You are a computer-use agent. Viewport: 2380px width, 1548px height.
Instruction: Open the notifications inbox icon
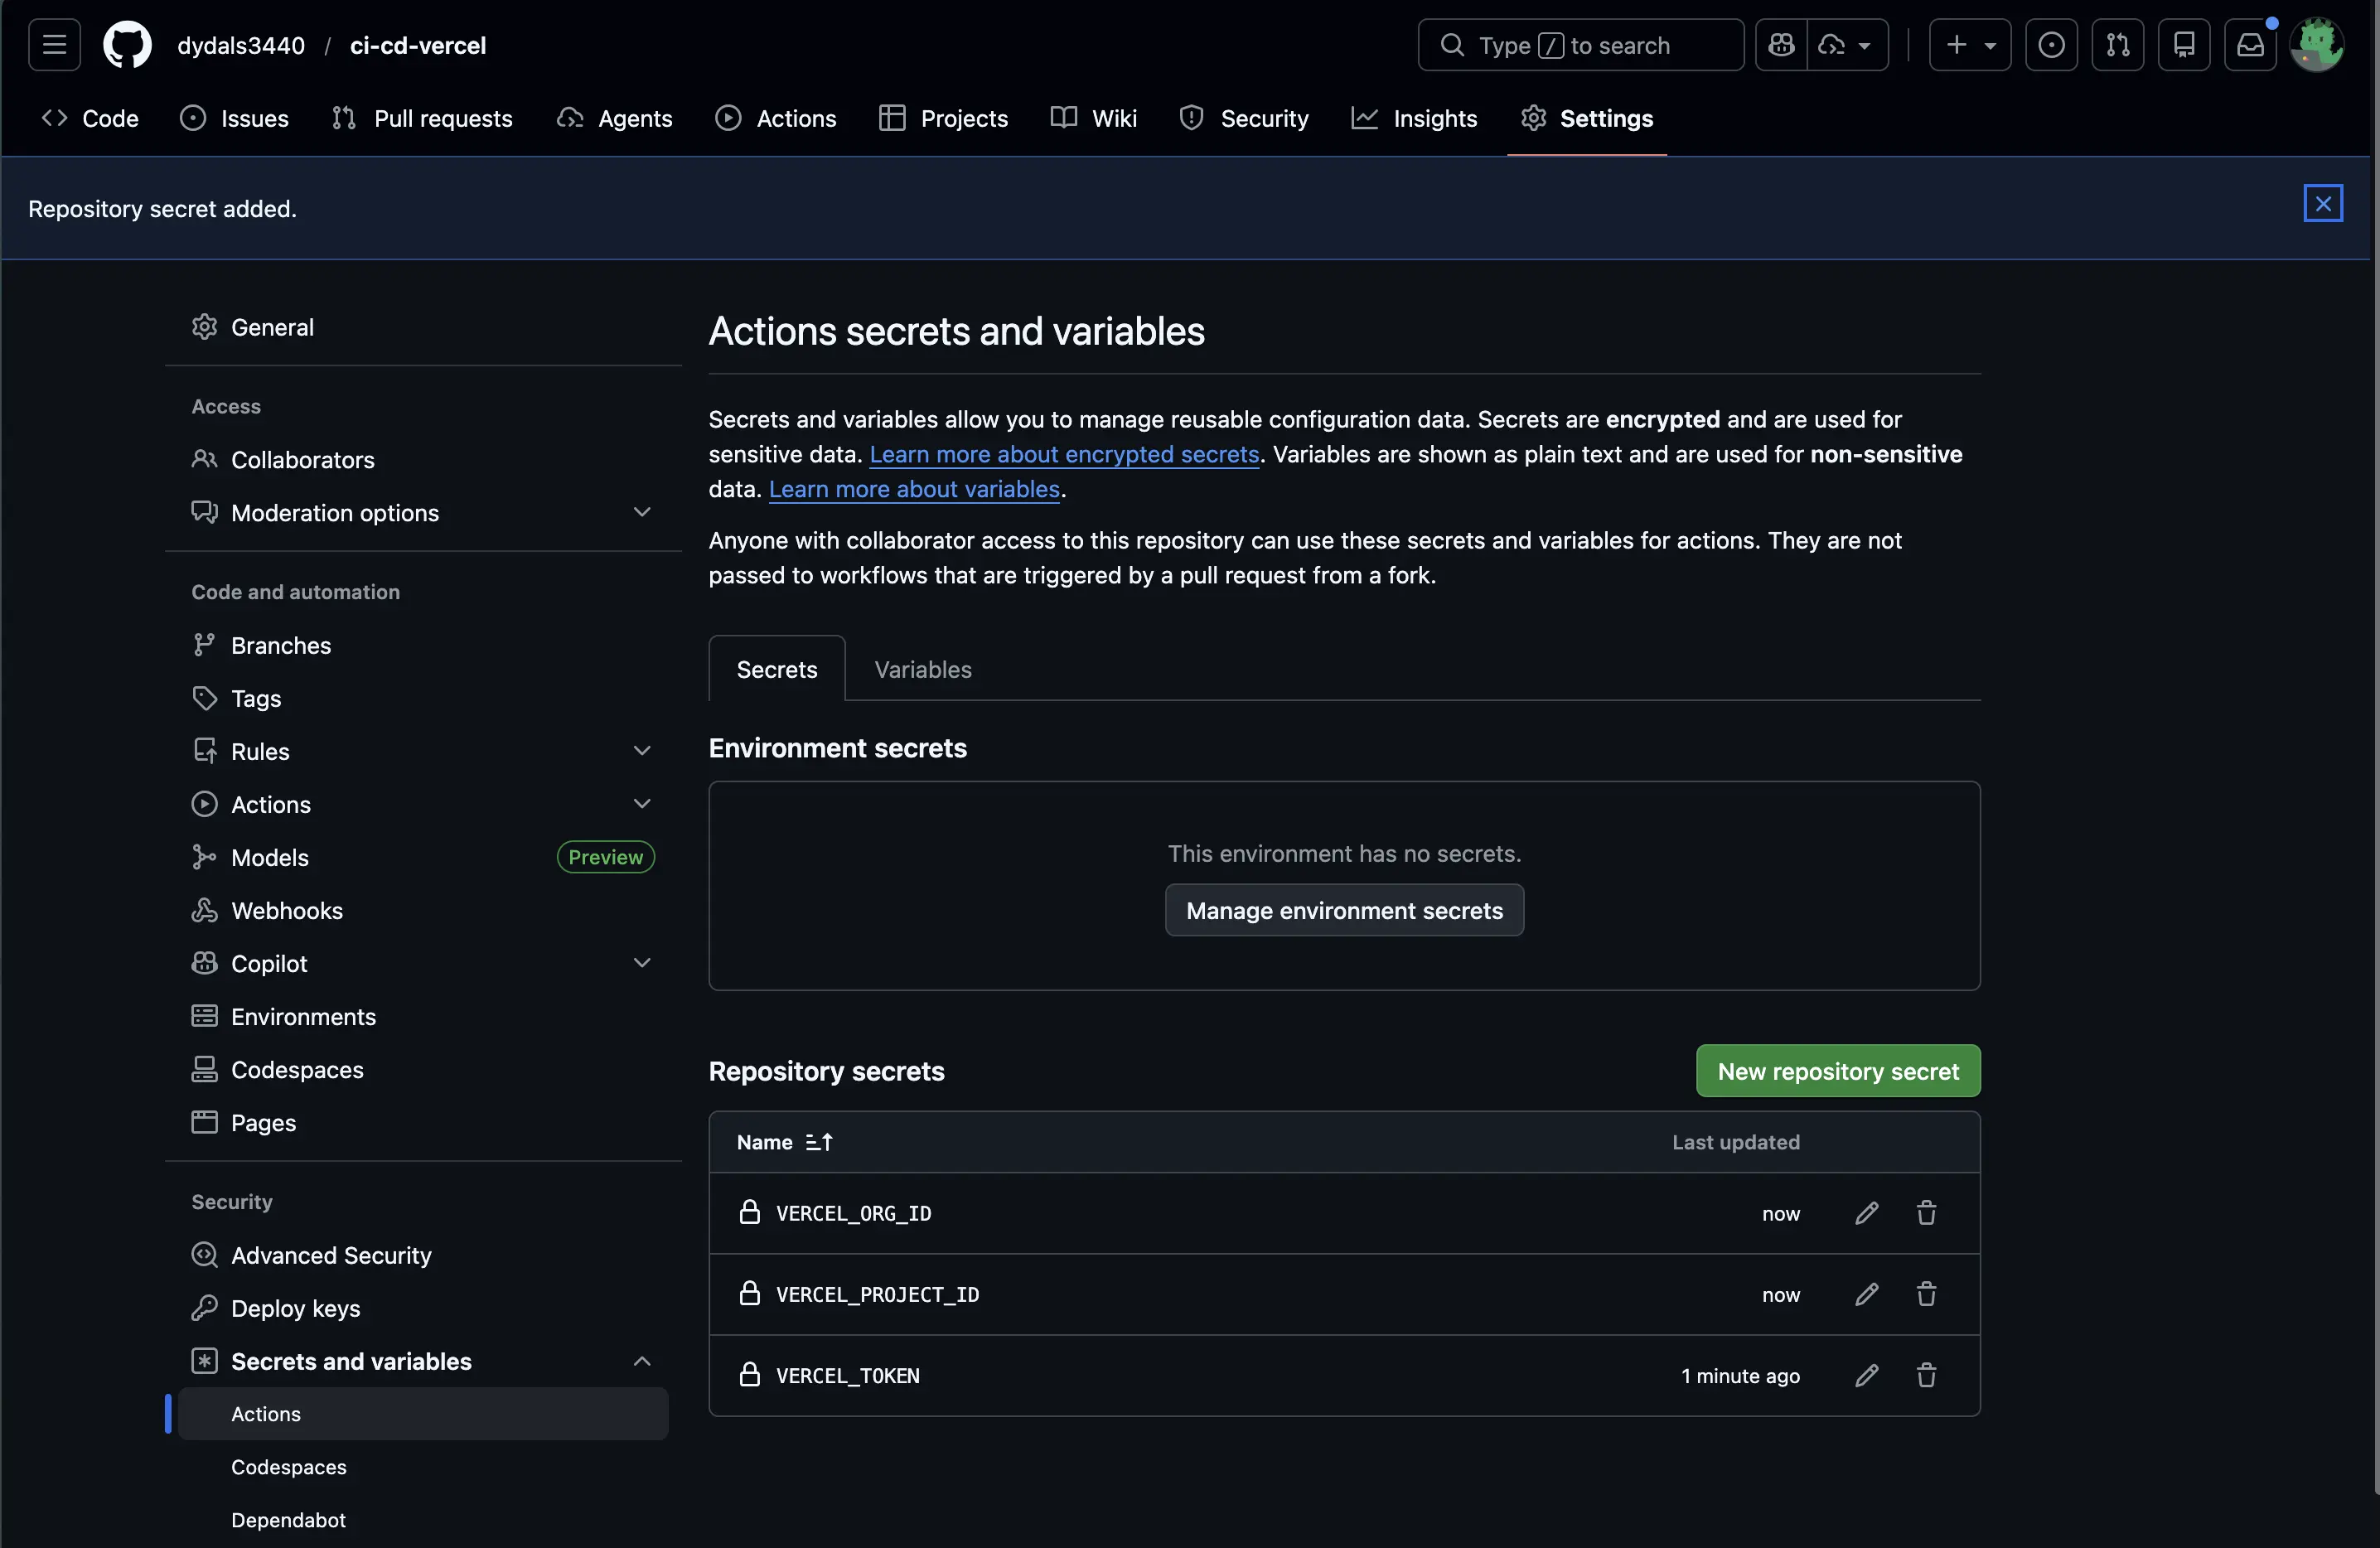tap(2250, 44)
